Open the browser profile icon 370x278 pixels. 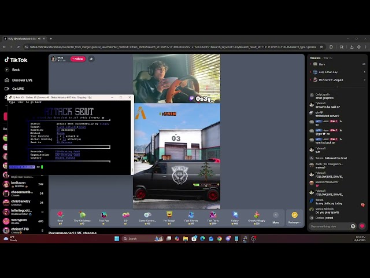(x=359, y=47)
